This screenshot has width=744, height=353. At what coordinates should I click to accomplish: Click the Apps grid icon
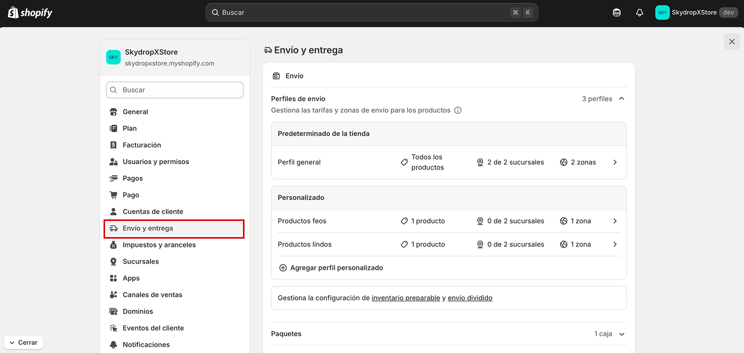113,278
